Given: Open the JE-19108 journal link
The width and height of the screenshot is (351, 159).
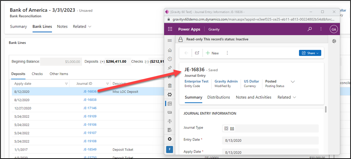Looking at the screenshot, I should pyautogui.click(x=90, y=141).
